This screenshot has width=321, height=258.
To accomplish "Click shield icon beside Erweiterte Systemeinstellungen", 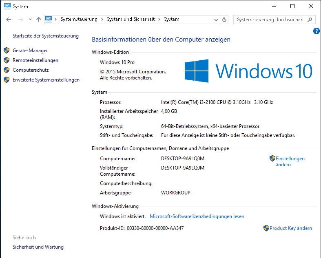I will coord(7,80).
